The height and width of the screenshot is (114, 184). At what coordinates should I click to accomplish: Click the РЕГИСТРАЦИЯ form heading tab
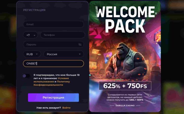coord(34,10)
